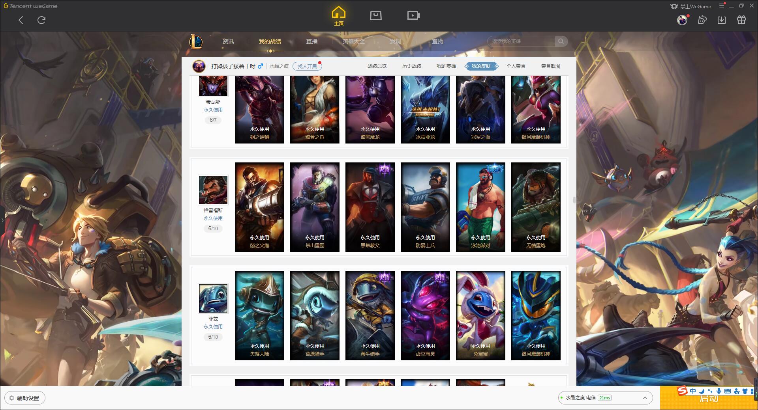Screen dimensions: 758x410
Task: Click the Sogou input method S icon
Action: (x=682, y=391)
